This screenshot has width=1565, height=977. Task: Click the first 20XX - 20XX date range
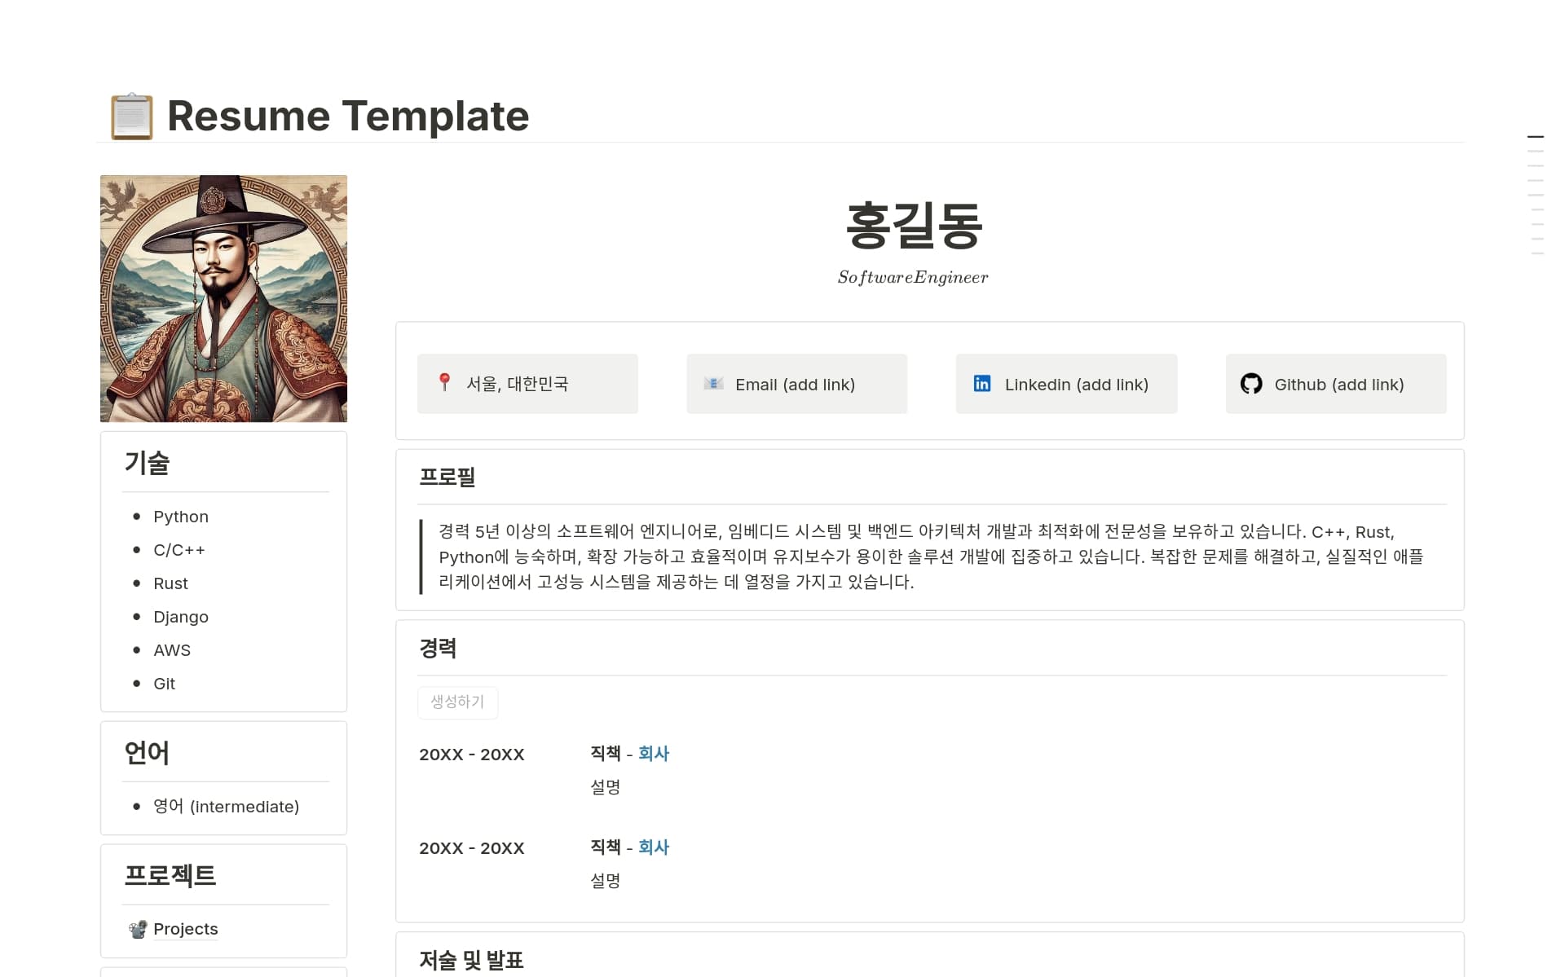[472, 755]
